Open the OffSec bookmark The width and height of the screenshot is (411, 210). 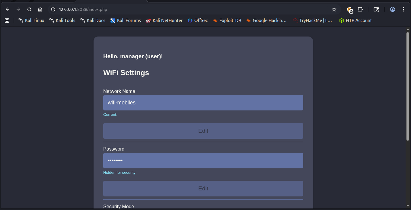click(198, 21)
